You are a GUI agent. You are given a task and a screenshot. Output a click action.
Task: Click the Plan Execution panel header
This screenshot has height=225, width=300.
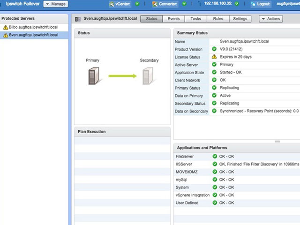122,132
